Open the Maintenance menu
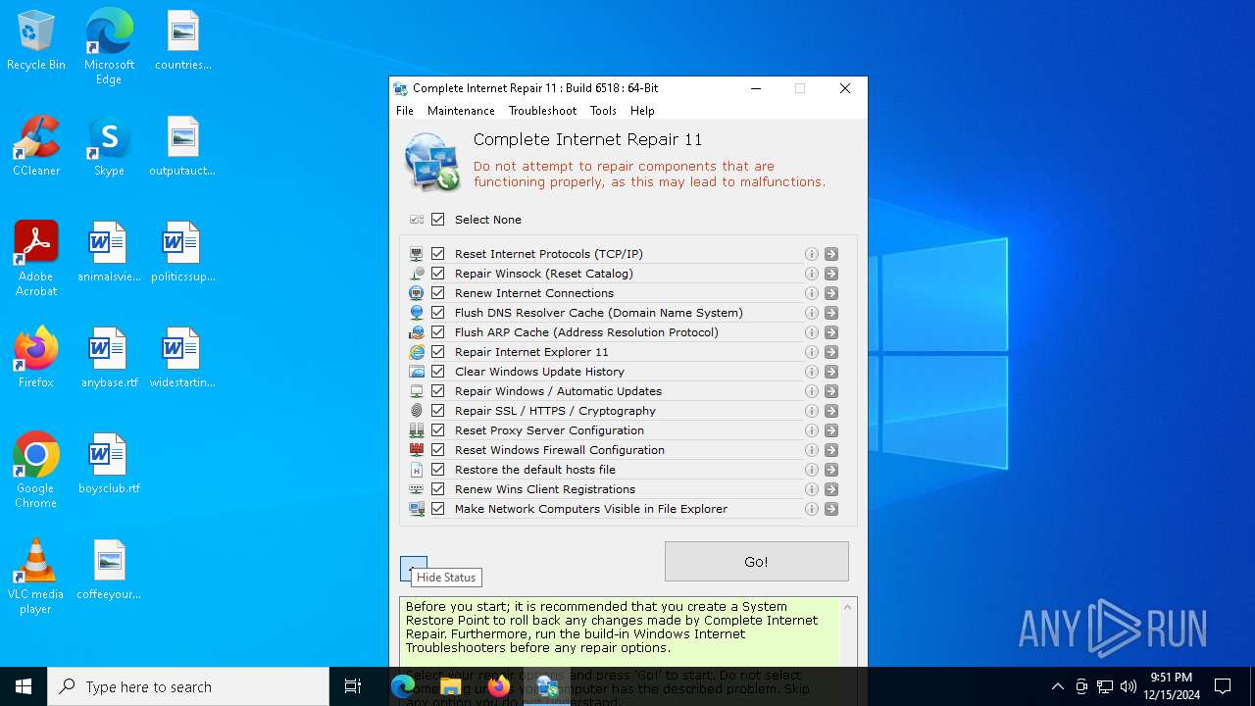Screen dimensions: 1255x706 [461, 111]
